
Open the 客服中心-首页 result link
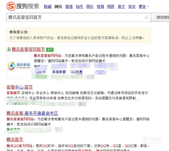20,87
